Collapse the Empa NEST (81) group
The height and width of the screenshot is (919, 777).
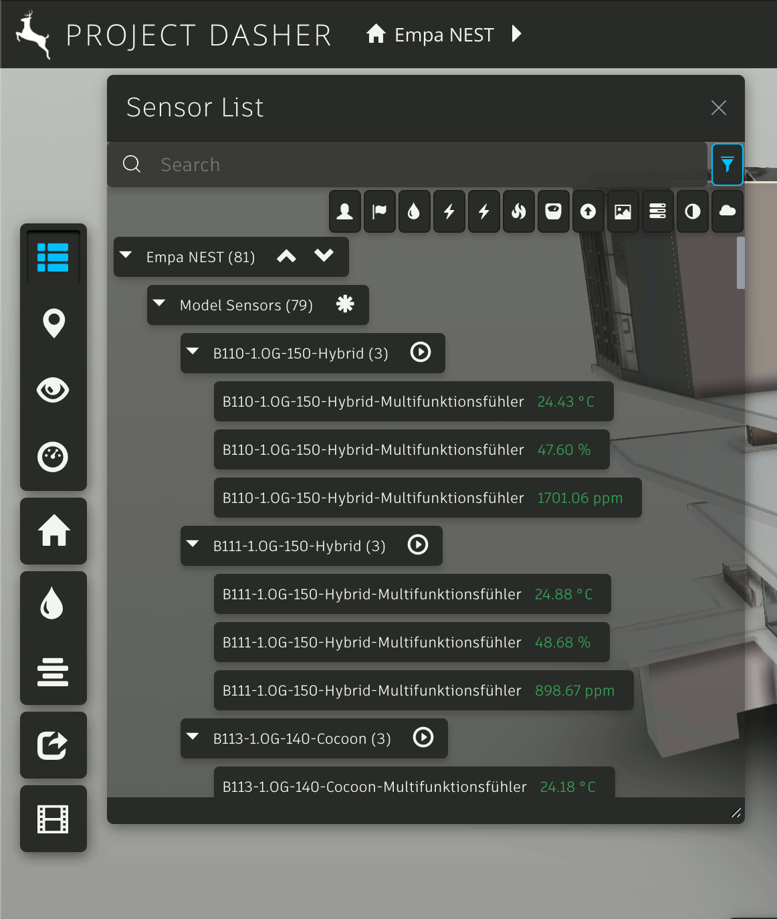pyautogui.click(x=126, y=256)
